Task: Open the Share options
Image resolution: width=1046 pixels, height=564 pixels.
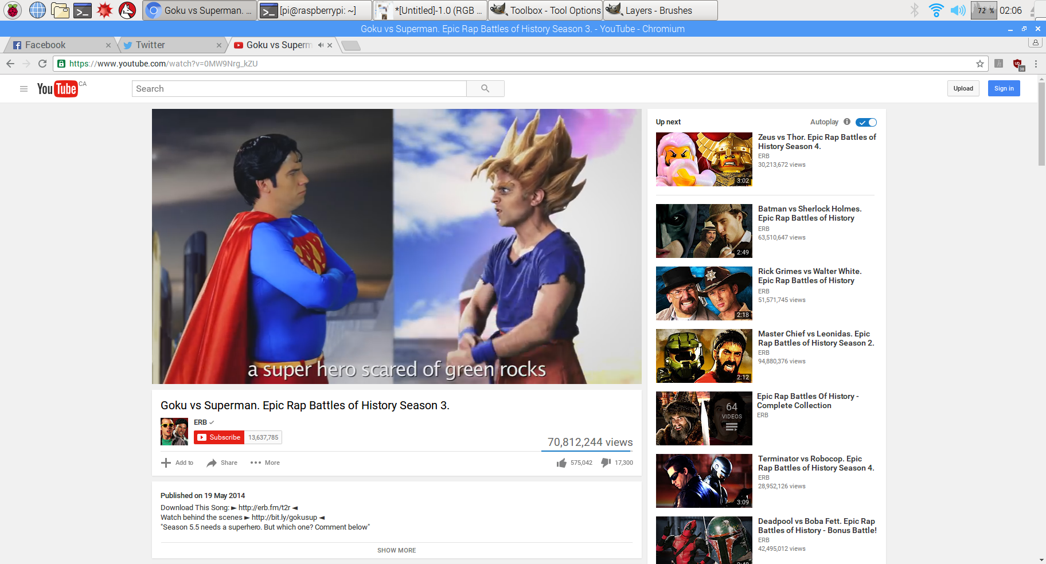Action: (222, 463)
